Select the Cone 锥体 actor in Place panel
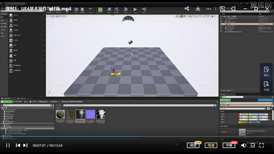The image size is (274, 154). tap(27, 55)
